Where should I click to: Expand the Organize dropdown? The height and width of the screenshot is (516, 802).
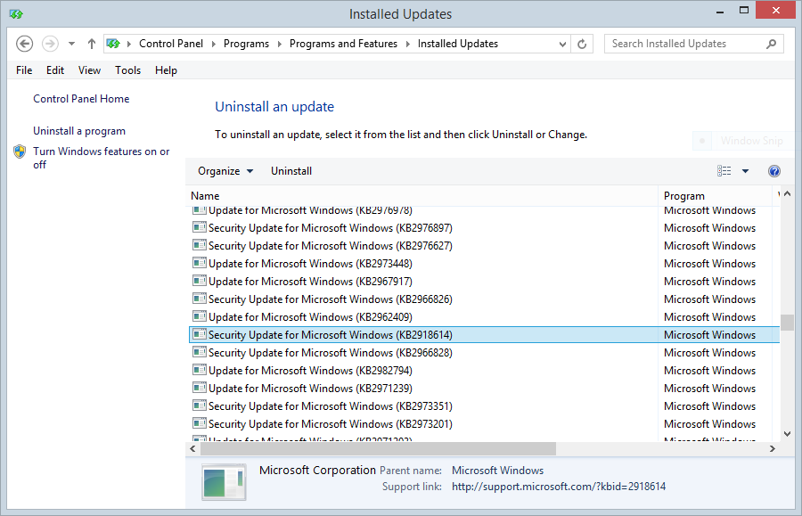coord(225,171)
